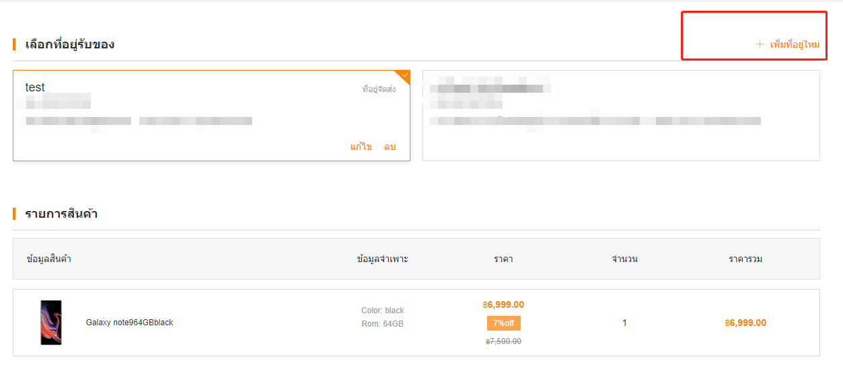
Task: Open the Galaxy note964GBblack product name
Action: 130,323
